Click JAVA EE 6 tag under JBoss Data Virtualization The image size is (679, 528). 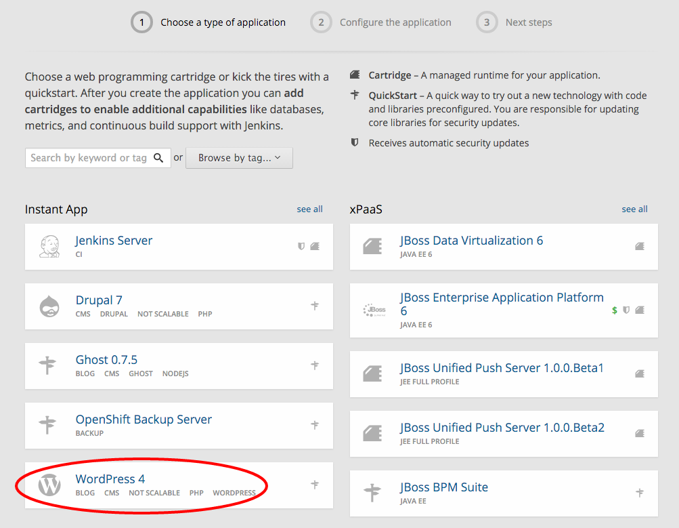coord(416,254)
